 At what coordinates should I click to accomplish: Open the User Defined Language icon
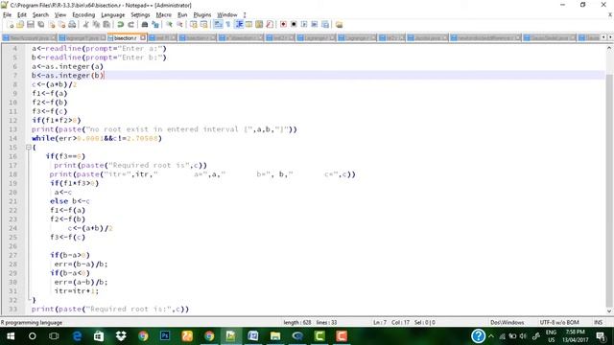[249, 25]
